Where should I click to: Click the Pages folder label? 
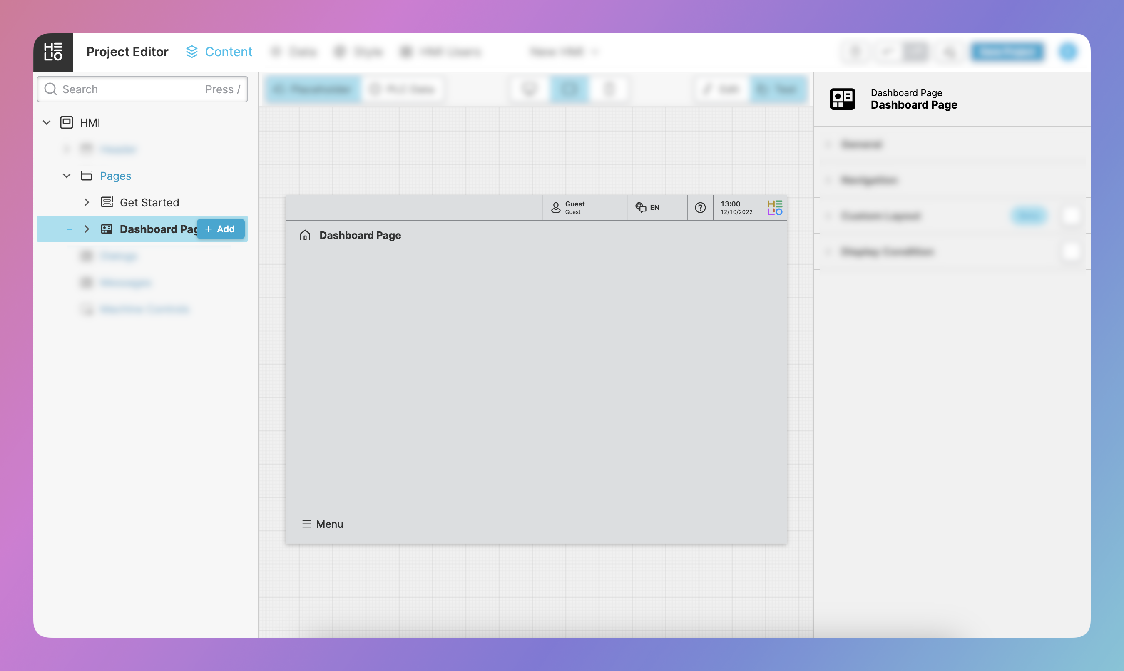point(115,176)
